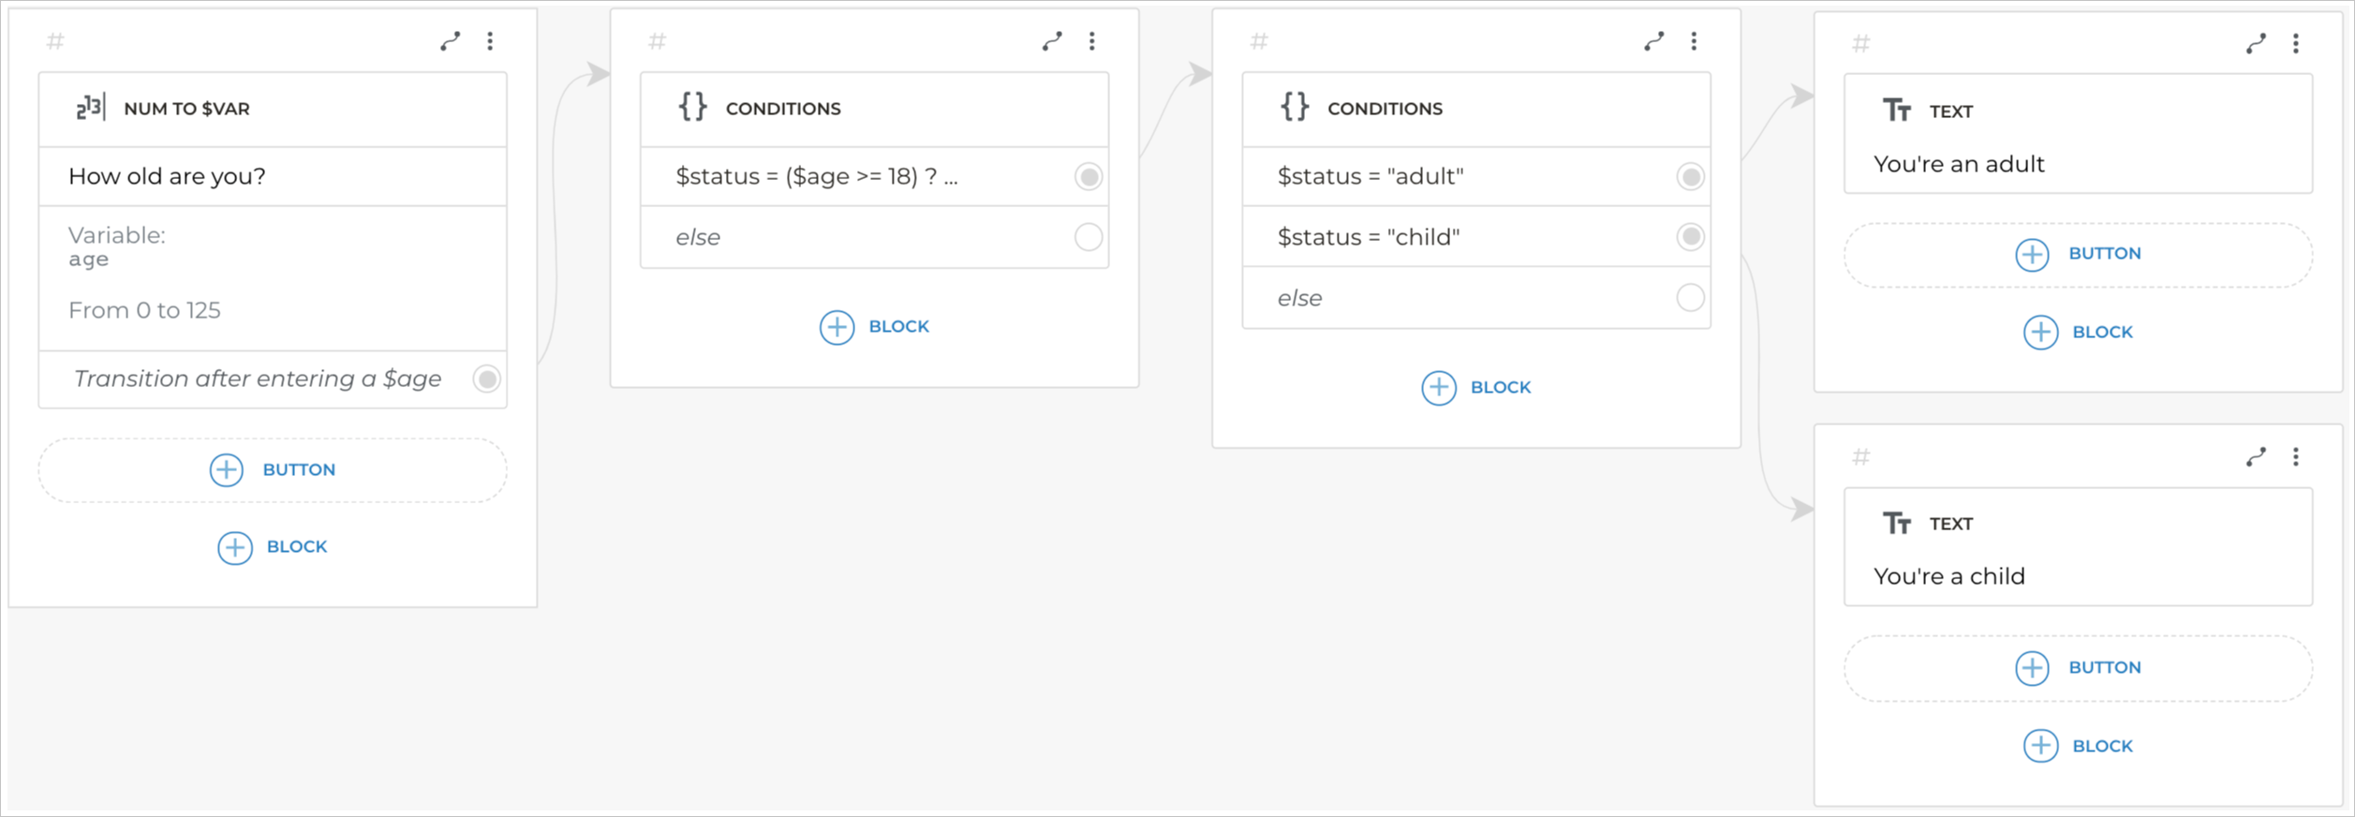The height and width of the screenshot is (817, 2355).
Task: Select the else connector in second CONDITIONS
Action: pyautogui.click(x=1690, y=298)
